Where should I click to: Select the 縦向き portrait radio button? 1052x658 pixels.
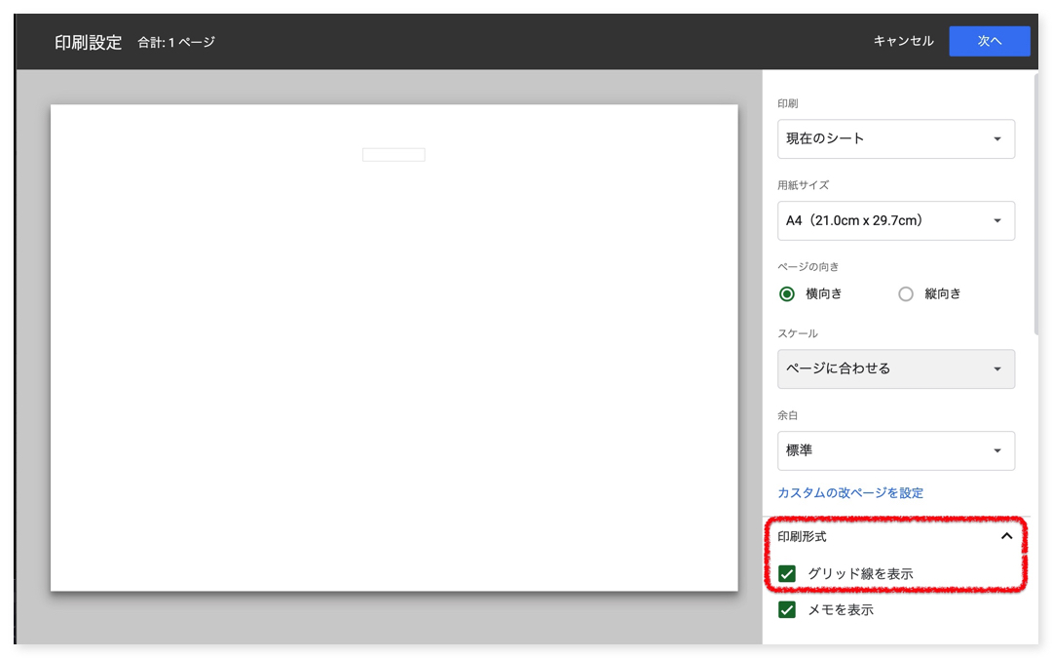click(906, 294)
